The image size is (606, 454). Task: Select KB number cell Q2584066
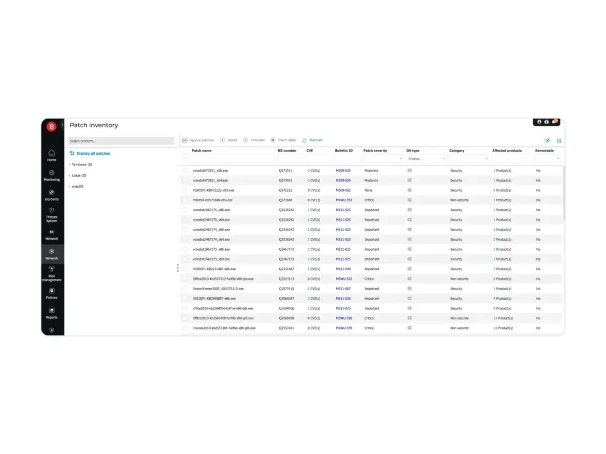pos(286,308)
